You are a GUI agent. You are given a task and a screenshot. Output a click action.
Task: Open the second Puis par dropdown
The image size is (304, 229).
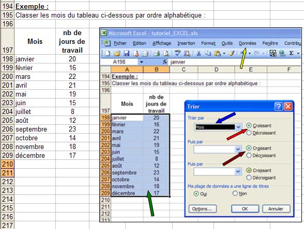pyautogui.click(x=238, y=172)
